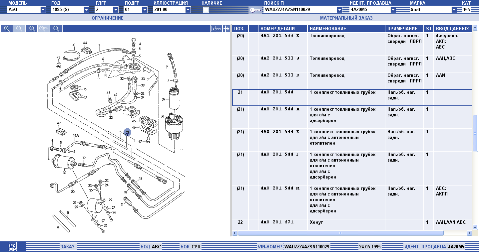Open the МОДЕЛЬ dropdown showing A6Q
Screen dimensions: 479x252
(43, 10)
